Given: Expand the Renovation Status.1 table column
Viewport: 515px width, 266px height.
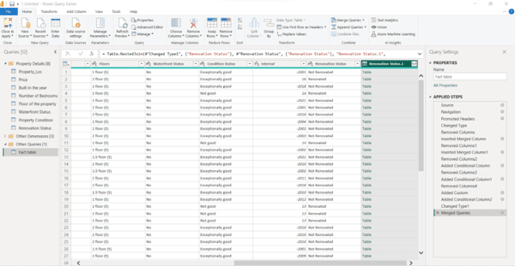Looking at the screenshot, I should (x=414, y=63).
